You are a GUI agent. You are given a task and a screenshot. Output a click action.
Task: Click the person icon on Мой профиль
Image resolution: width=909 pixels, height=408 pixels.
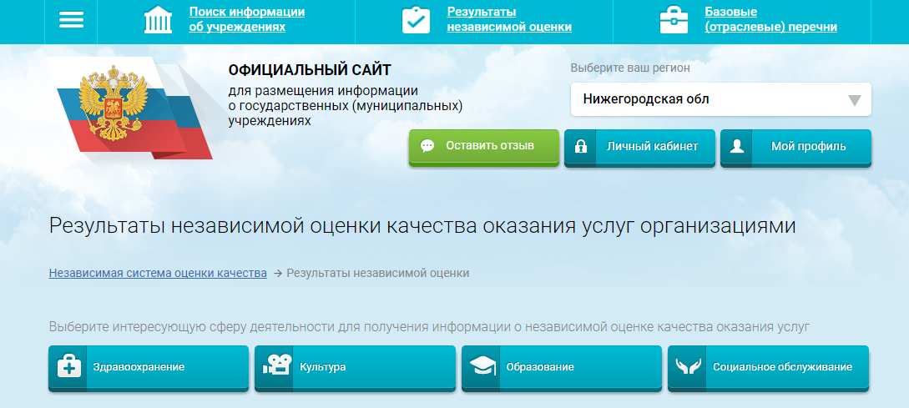click(x=737, y=147)
